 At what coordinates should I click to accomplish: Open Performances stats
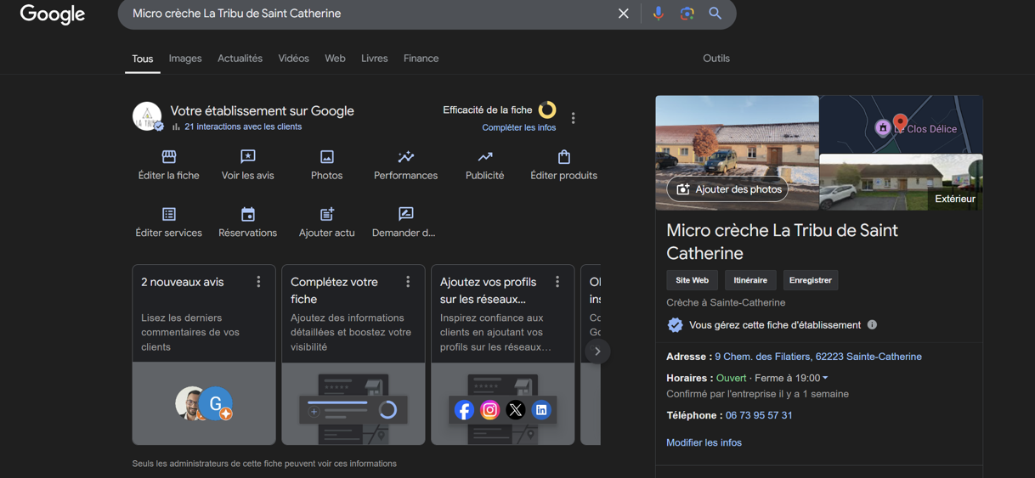(x=405, y=165)
